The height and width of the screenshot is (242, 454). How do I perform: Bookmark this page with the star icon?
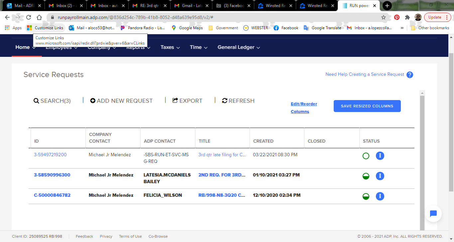[x=384, y=17]
